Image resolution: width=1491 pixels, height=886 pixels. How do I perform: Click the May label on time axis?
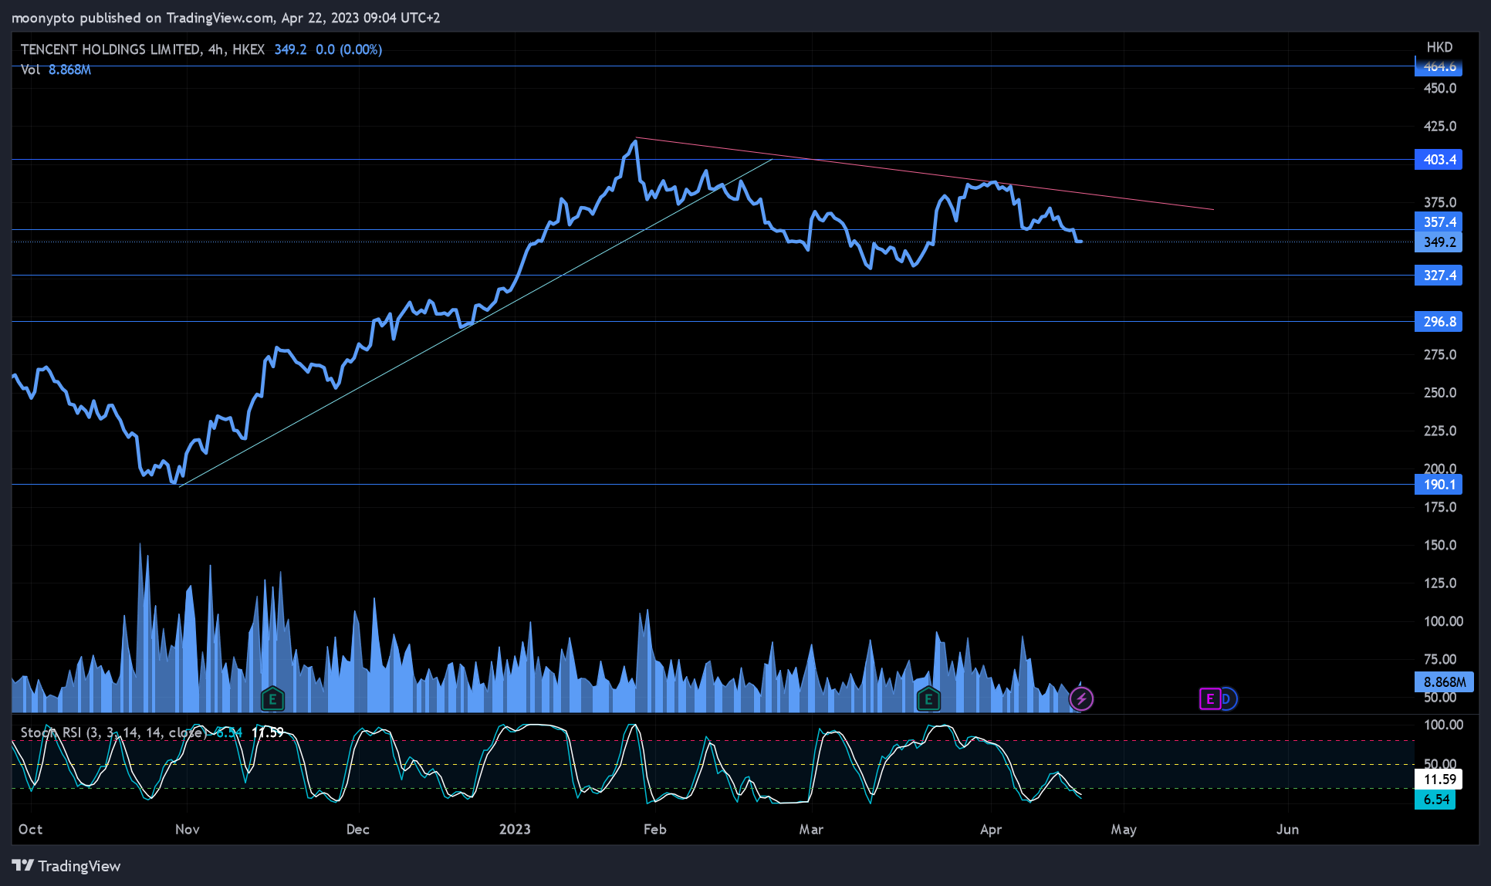[1124, 830]
